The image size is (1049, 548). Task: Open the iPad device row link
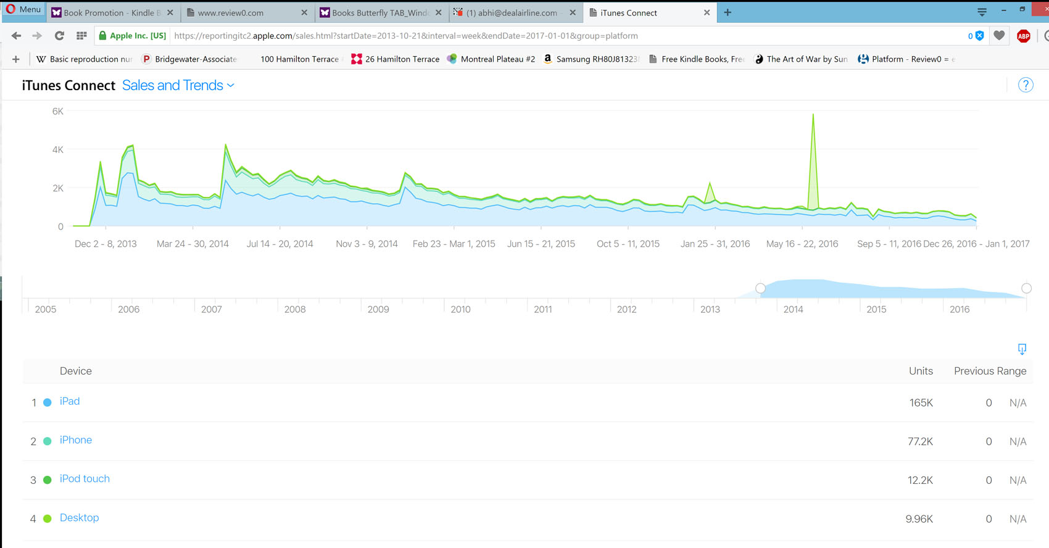(x=70, y=401)
